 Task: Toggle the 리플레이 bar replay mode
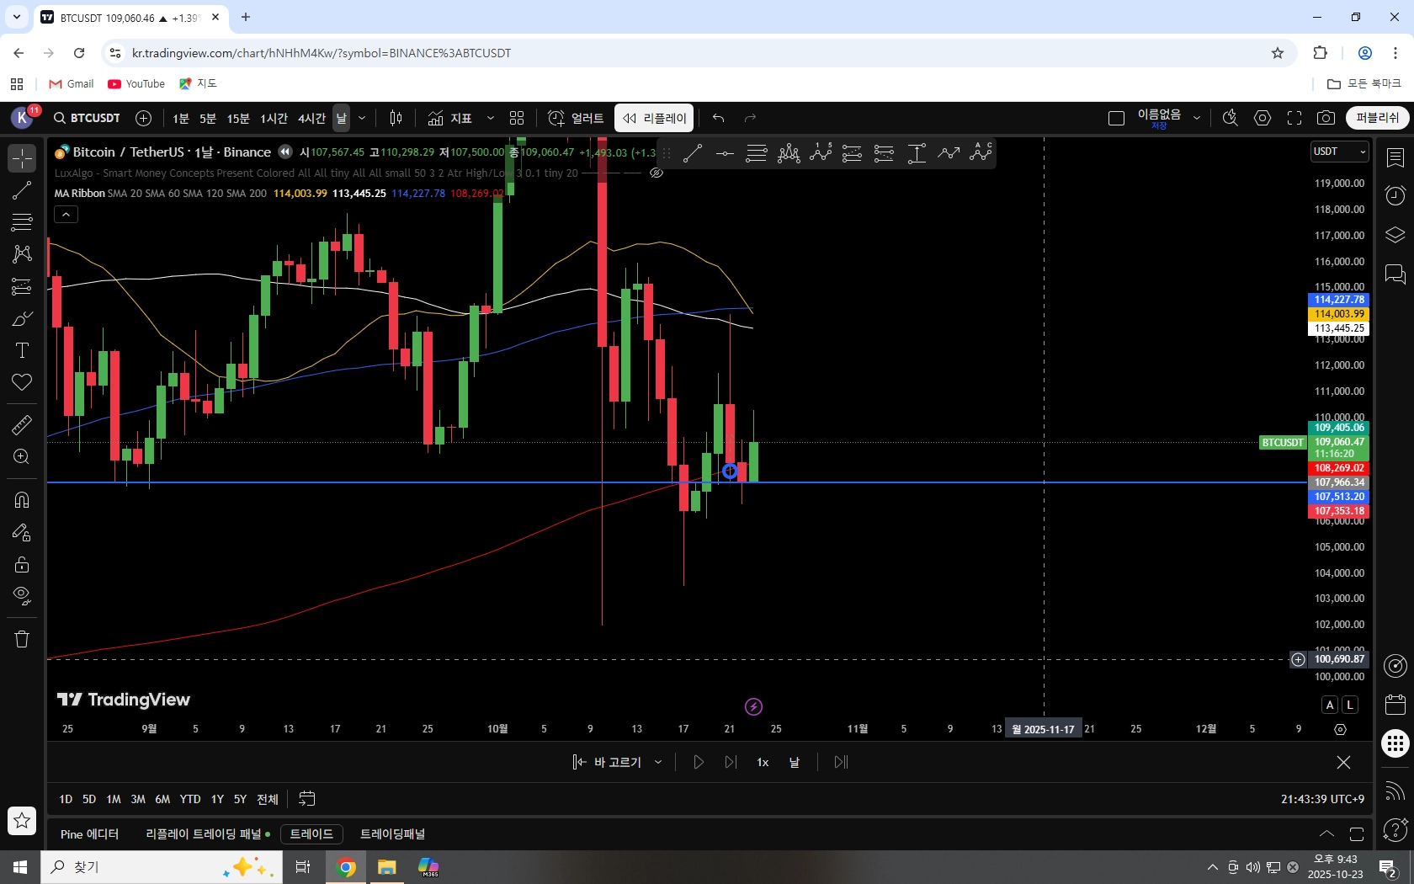[x=654, y=119]
